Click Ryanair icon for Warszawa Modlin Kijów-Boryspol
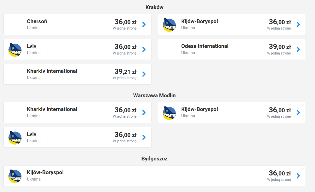The width and height of the screenshot is (315, 192). (x=169, y=113)
